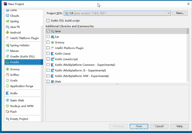
Task: Click the Next button
Action: point(139,126)
